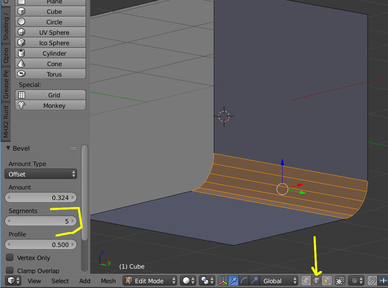Viewport: 388px width, 288px height.
Task: Select the scale manipulator icon
Action: click(x=254, y=281)
